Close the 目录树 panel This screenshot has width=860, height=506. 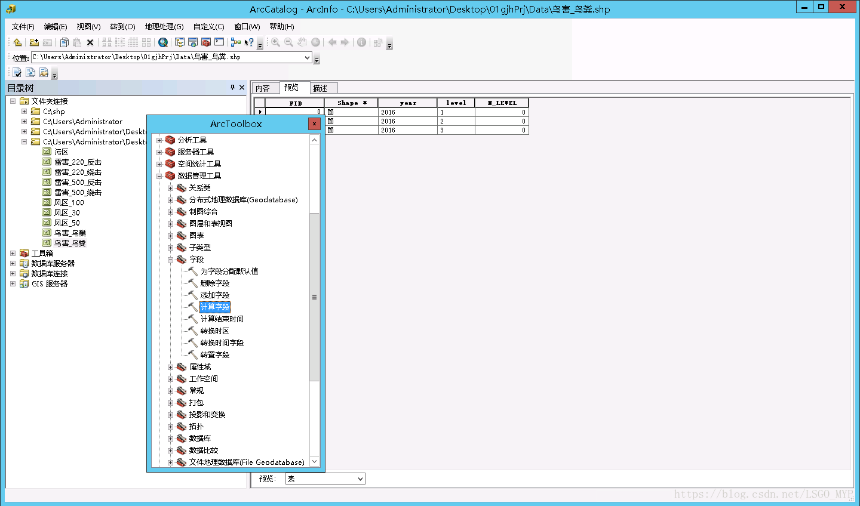(242, 88)
